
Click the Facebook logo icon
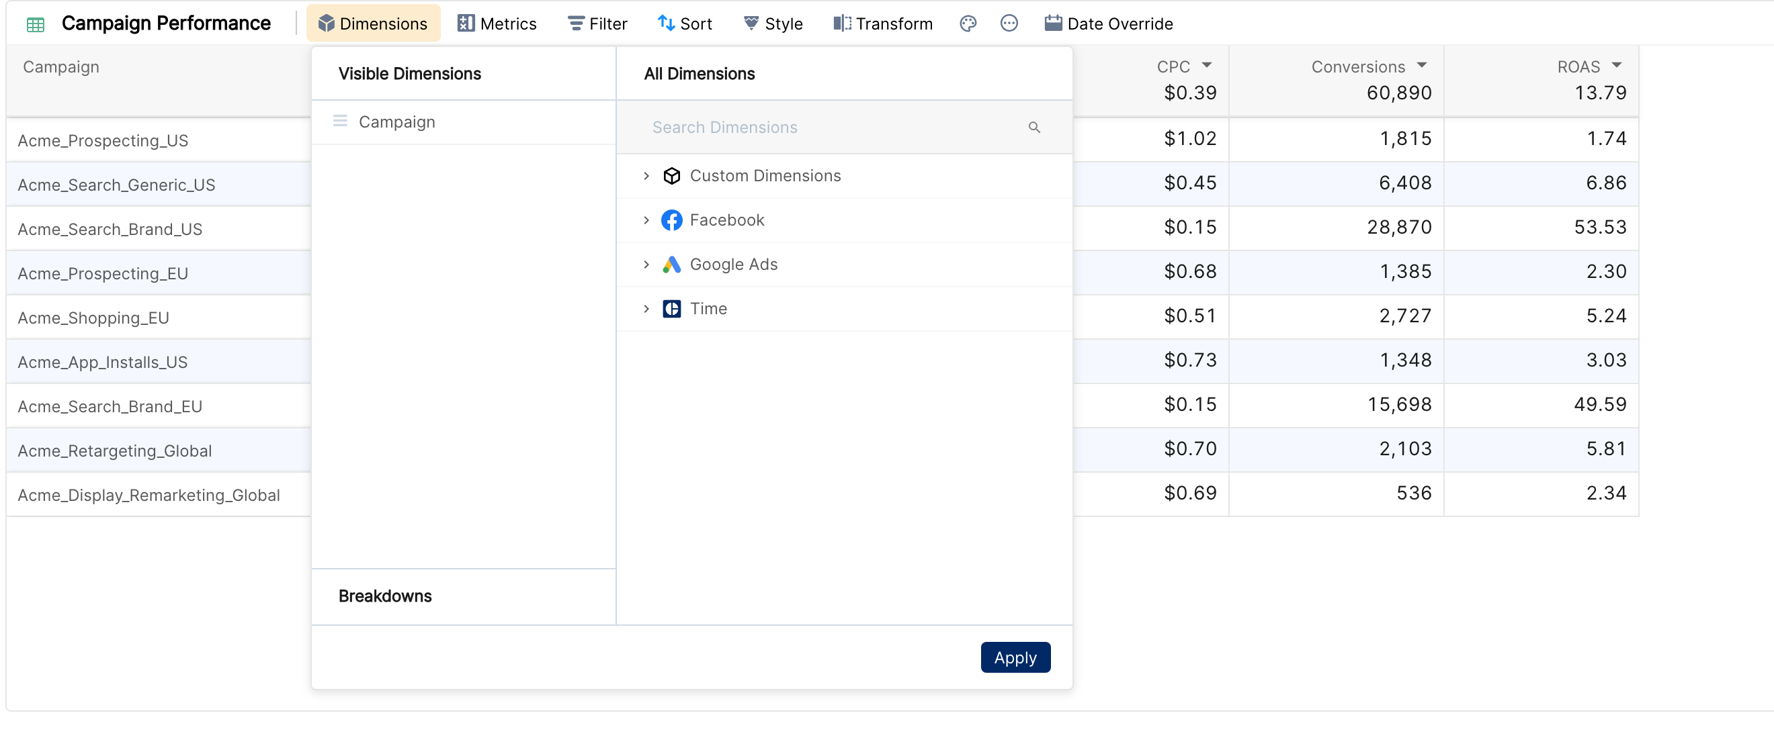pos(671,220)
